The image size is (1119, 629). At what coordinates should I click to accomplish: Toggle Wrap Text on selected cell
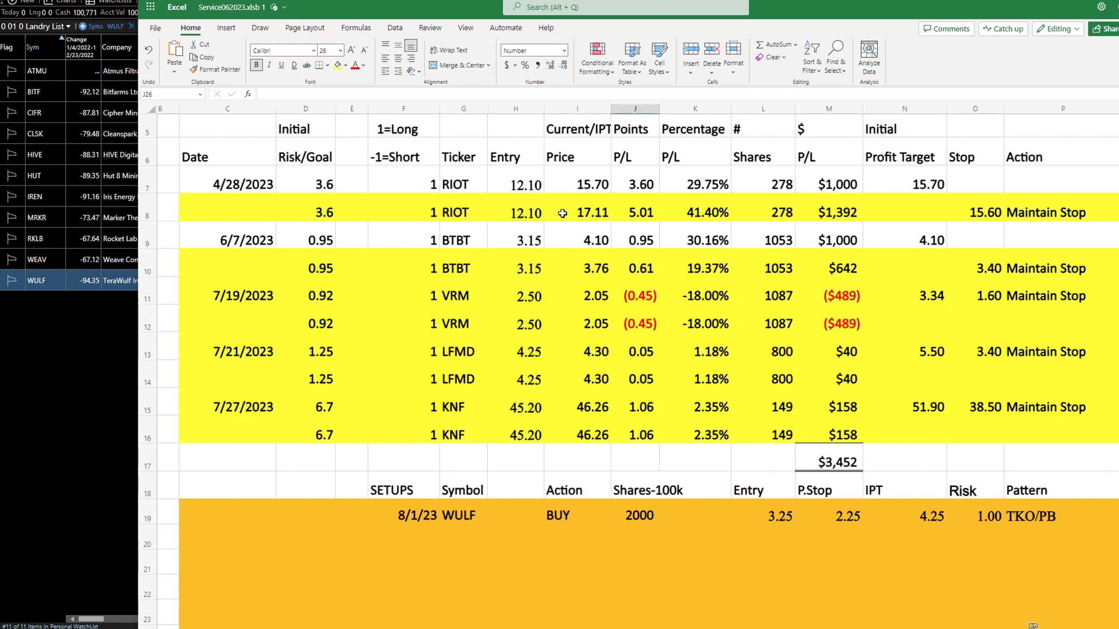[x=448, y=50]
